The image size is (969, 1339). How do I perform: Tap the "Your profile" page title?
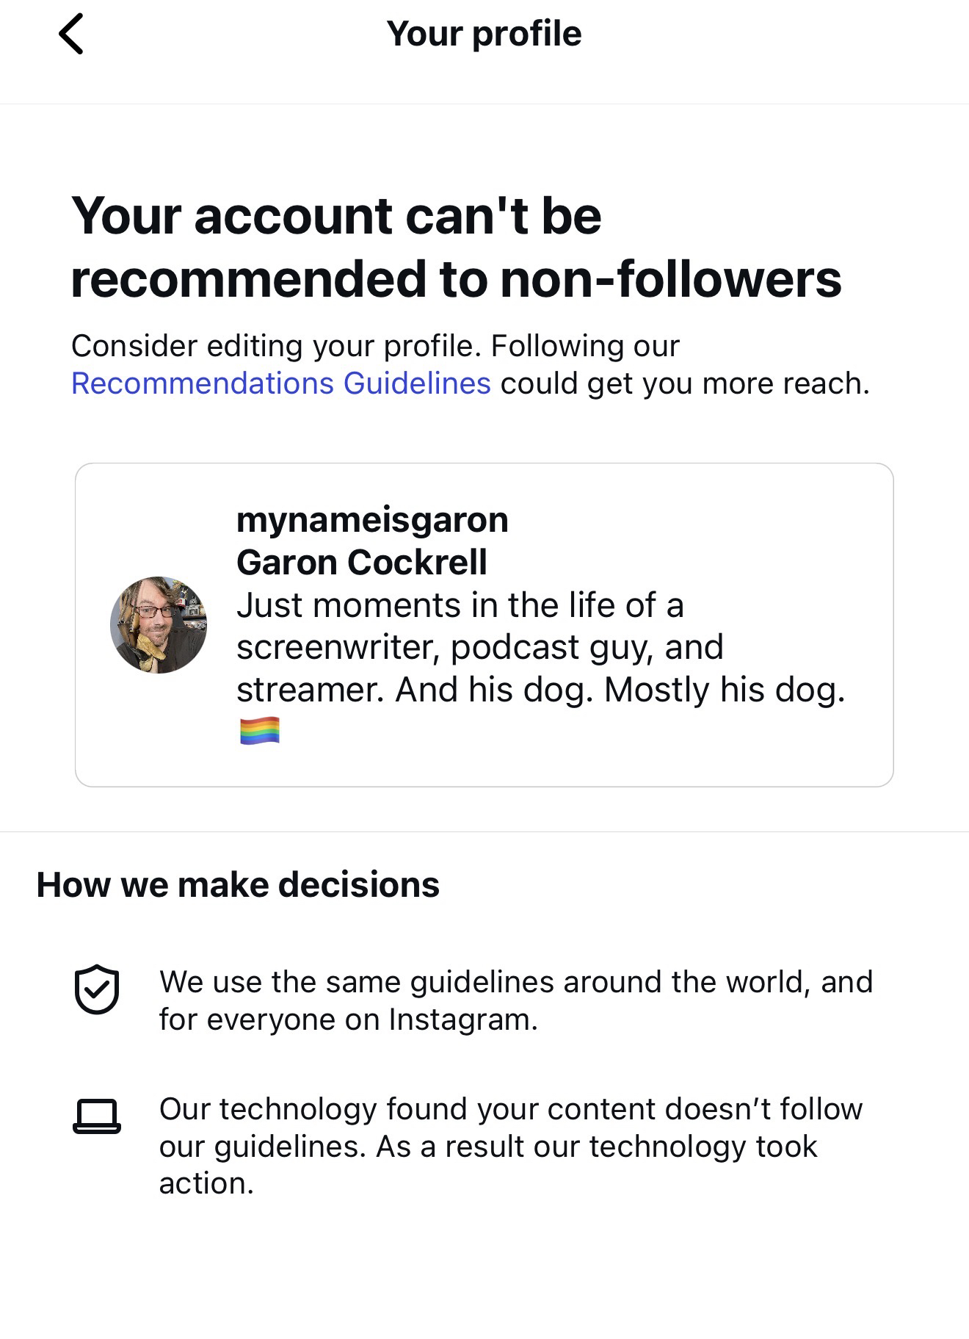click(x=484, y=34)
